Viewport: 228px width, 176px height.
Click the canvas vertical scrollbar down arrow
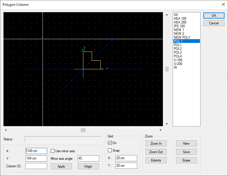click(167, 124)
